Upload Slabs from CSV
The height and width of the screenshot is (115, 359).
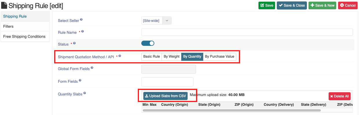pyautogui.click(x=165, y=96)
